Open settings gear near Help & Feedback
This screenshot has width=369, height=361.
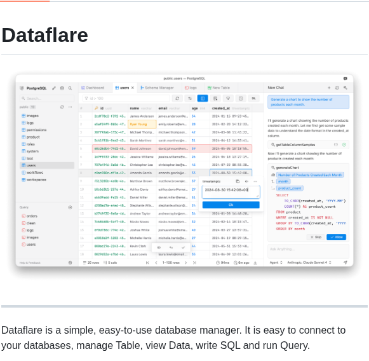[70, 262]
